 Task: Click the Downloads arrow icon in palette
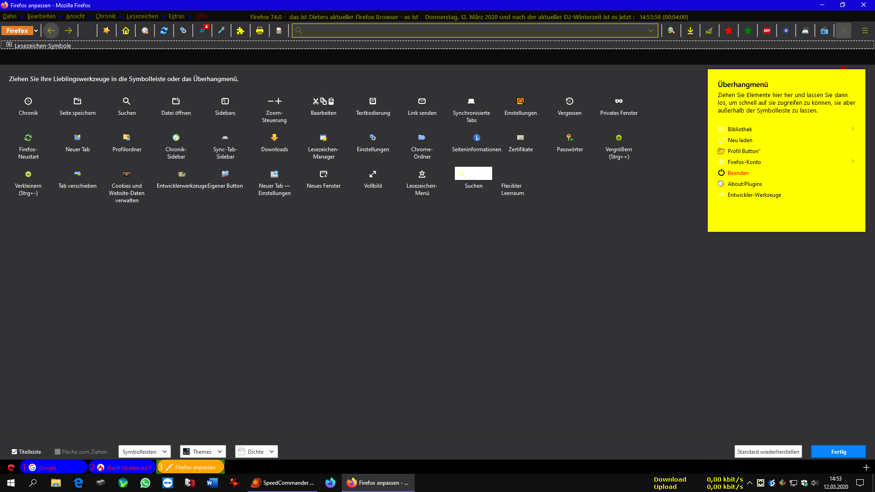point(274,138)
